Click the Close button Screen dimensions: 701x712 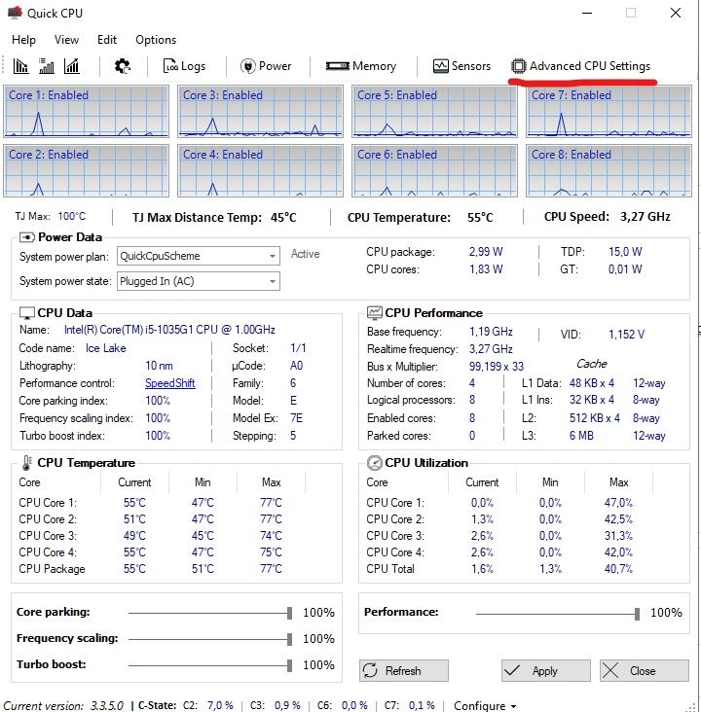pyautogui.click(x=645, y=671)
